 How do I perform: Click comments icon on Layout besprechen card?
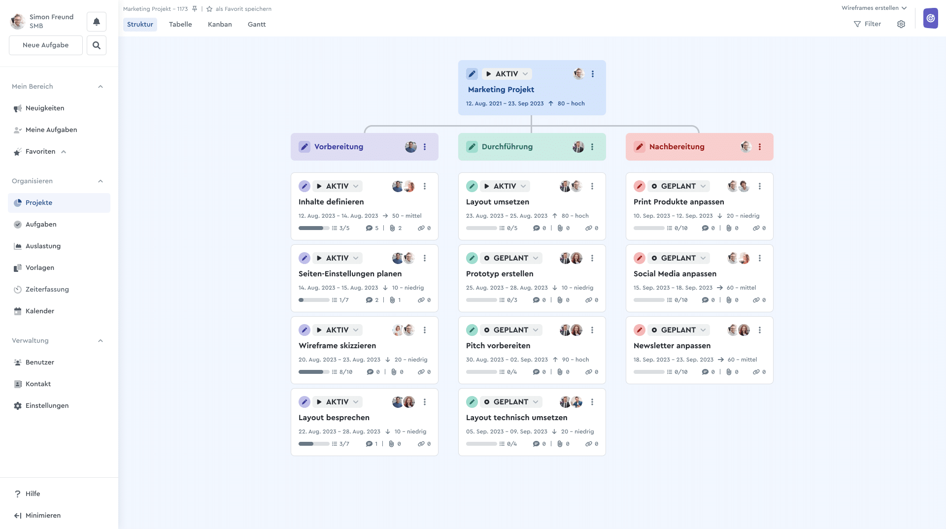point(369,444)
